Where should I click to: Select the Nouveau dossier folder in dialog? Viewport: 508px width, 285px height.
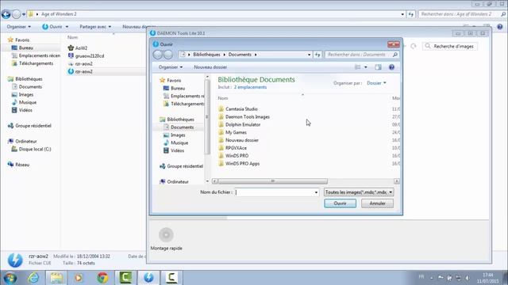coord(241,140)
